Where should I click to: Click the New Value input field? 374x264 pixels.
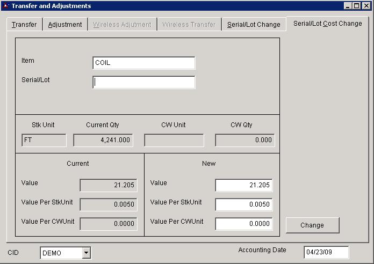coord(243,185)
